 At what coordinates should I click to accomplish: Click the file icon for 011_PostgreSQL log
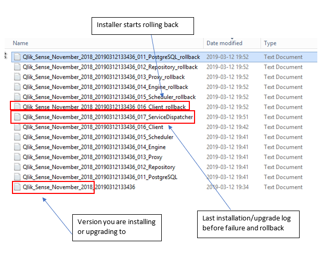coord(17,177)
